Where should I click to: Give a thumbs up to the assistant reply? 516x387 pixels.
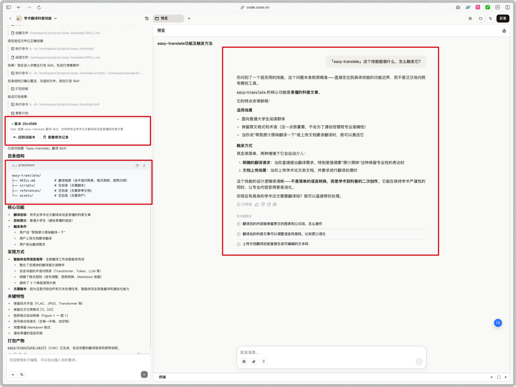pyautogui.click(x=257, y=204)
